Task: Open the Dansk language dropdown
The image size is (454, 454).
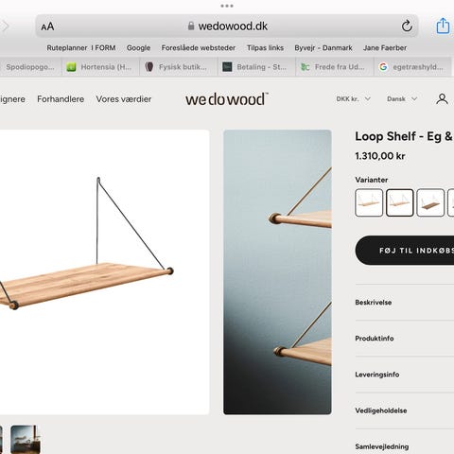Action: [402, 99]
